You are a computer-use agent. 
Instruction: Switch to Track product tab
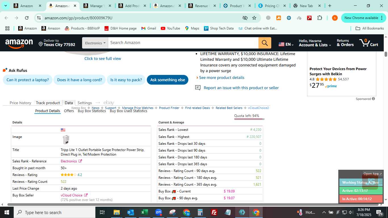[48, 103]
